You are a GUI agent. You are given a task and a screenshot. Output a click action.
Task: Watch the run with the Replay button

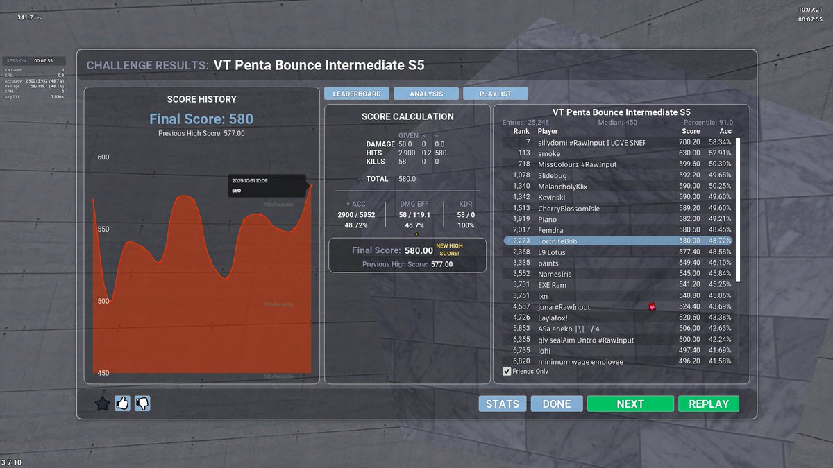[x=709, y=404]
